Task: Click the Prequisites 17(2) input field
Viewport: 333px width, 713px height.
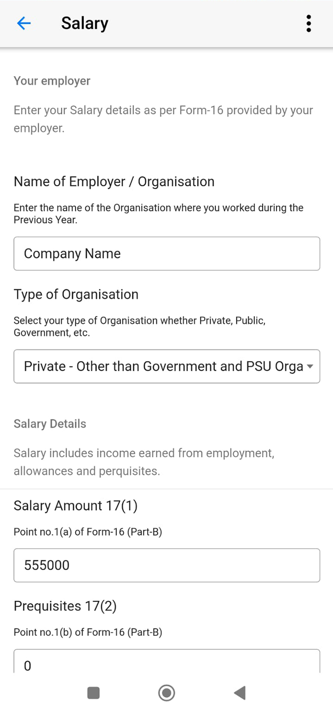Action: [x=166, y=663]
